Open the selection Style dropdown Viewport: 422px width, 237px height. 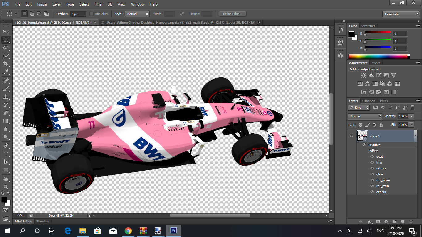click(x=137, y=14)
